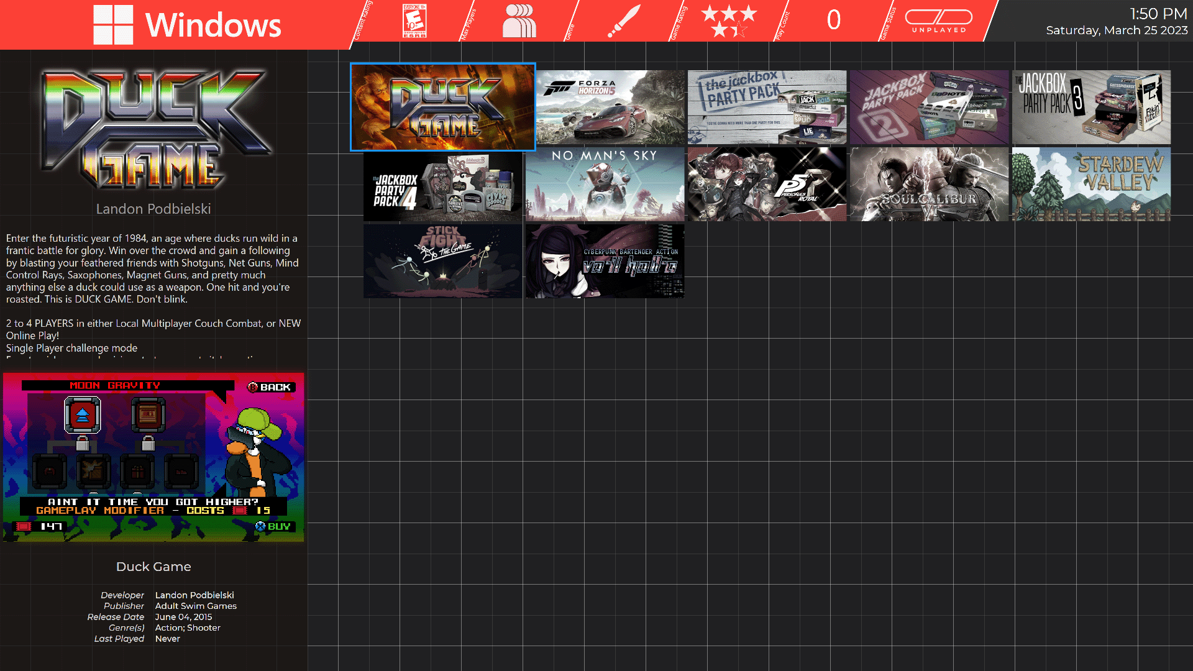1193x671 pixels.
Task: Click the Unplayed game status indicator
Action: (x=939, y=21)
